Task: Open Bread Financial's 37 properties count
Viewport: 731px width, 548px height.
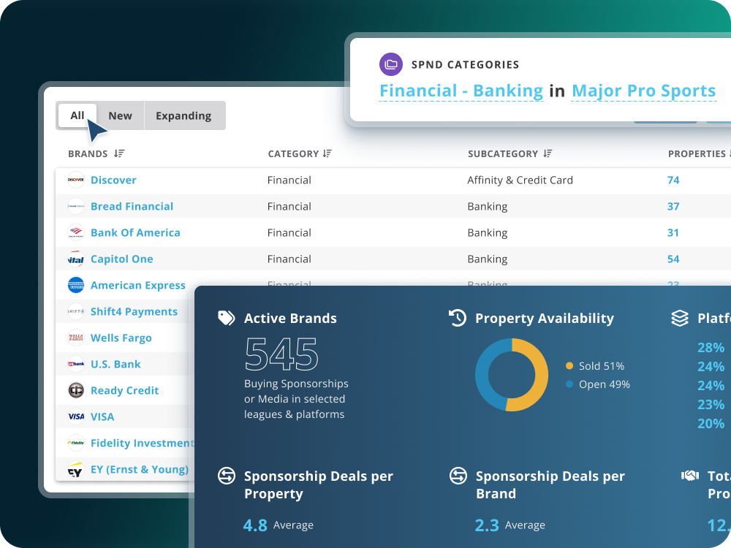Action: tap(673, 207)
